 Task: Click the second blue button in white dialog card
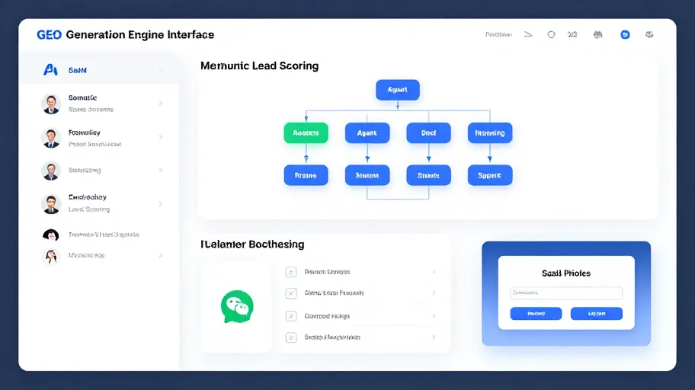point(597,314)
